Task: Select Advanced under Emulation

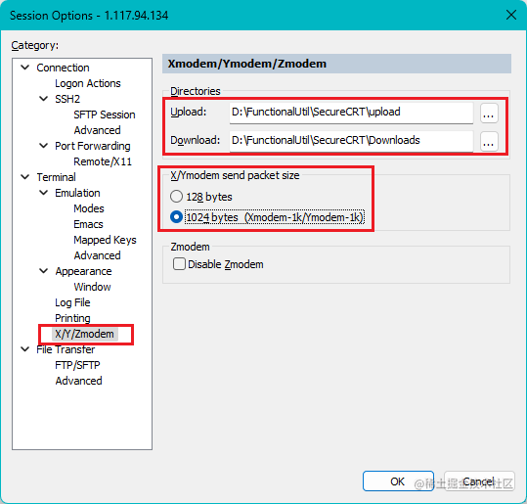Action: (97, 255)
